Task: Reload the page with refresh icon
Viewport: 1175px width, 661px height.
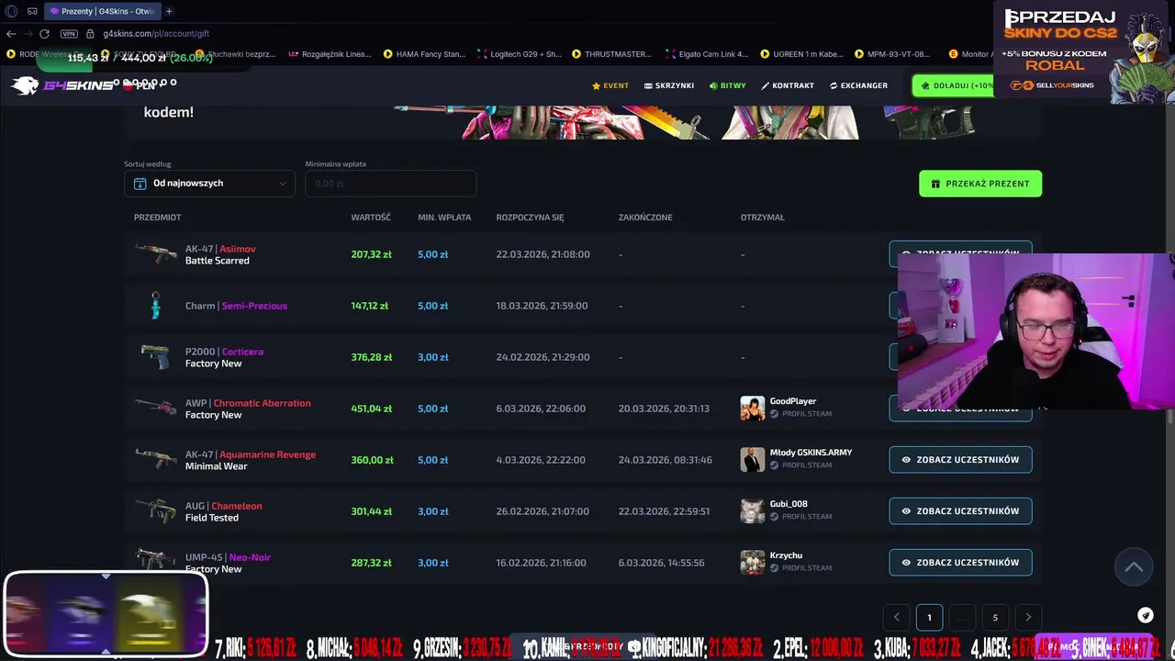Action: pyautogui.click(x=44, y=33)
